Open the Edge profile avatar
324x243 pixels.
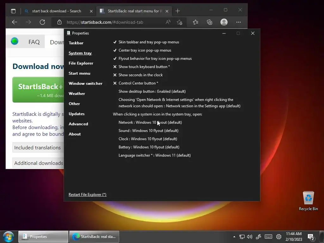tap(224, 22)
